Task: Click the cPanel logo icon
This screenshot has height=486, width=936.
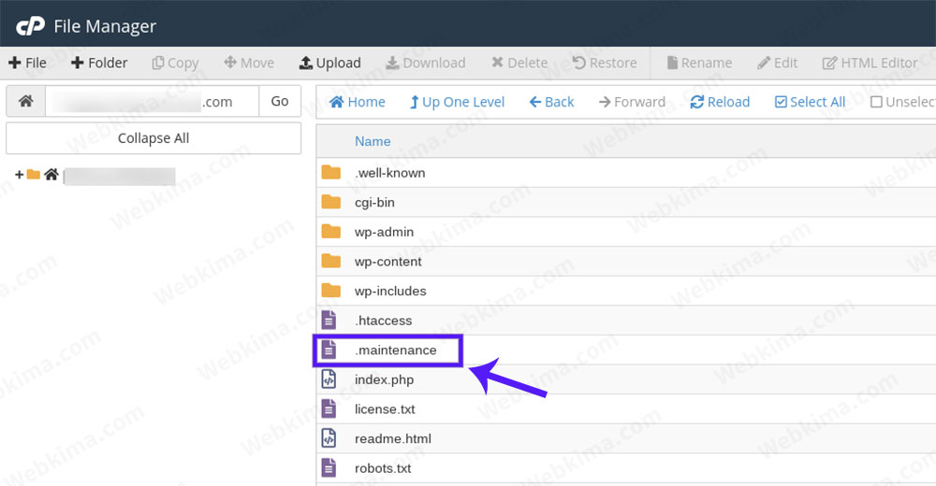Action: 30,26
